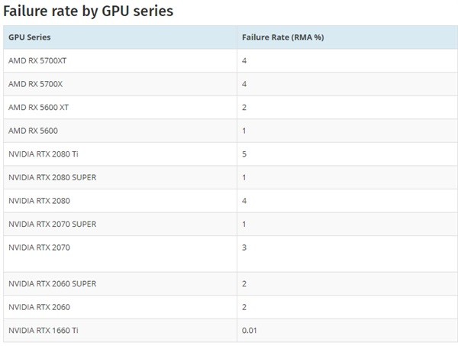Select the AMD RX 5700XT row
This screenshot has width=458, height=346.
point(231,60)
